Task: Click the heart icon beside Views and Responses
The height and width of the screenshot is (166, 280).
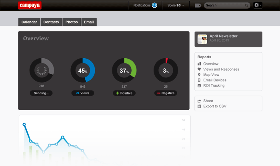Action: (x=199, y=69)
